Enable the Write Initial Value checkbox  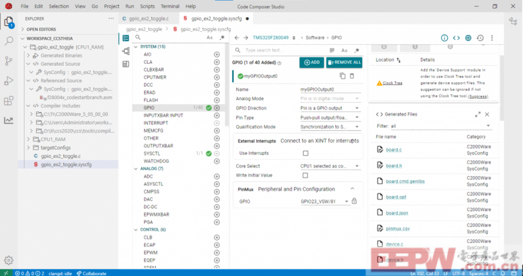click(x=305, y=175)
